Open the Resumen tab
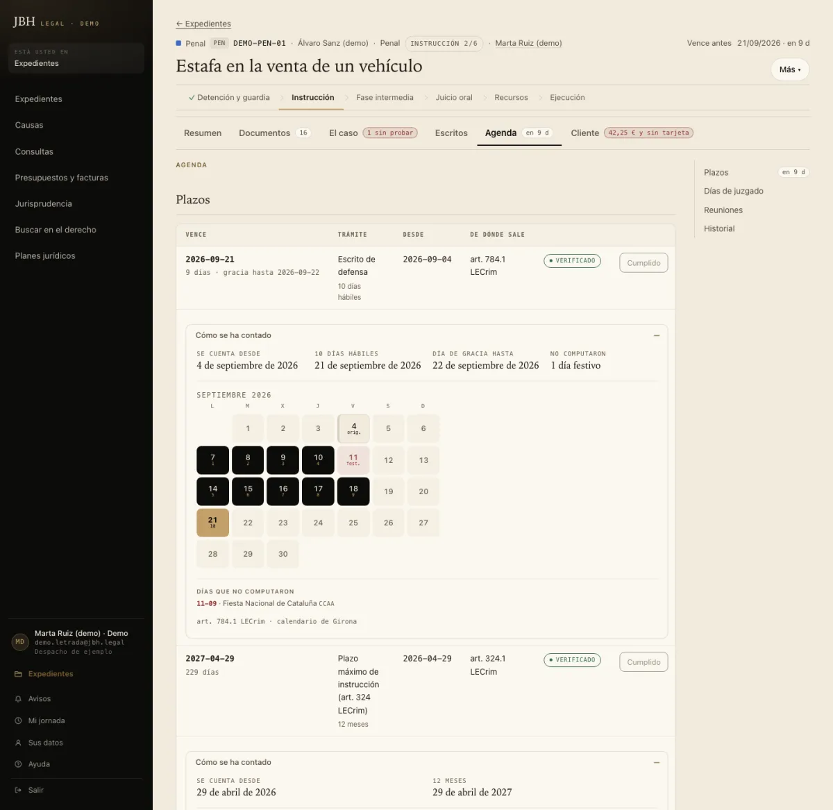 pyautogui.click(x=203, y=133)
